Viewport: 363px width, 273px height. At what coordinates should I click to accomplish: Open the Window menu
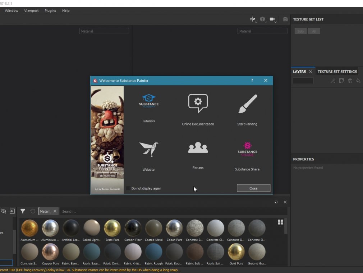pos(12,11)
